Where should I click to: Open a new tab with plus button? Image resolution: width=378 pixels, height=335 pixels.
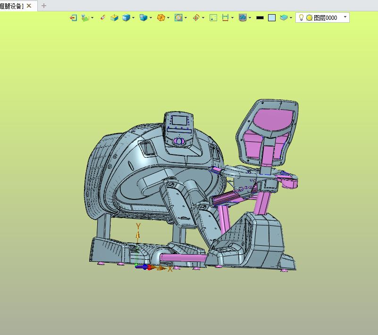click(x=43, y=6)
